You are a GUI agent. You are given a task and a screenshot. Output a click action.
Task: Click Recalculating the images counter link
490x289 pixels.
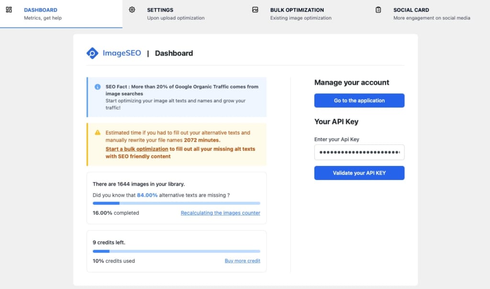click(220, 213)
